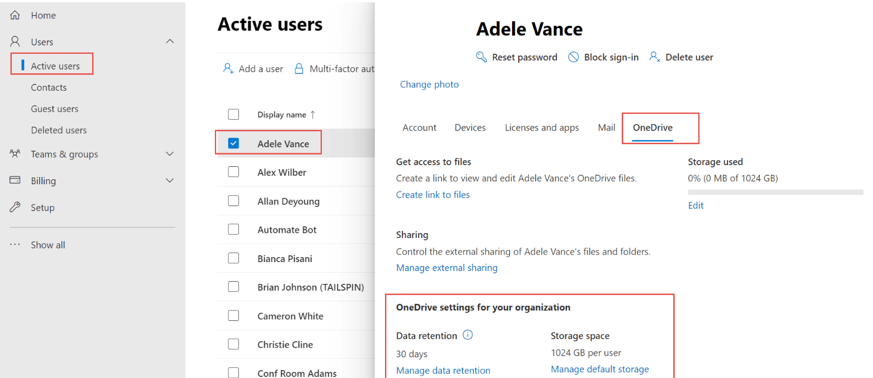Click the Reset password key icon
Image resolution: width=873 pixels, height=378 pixels.
tap(481, 57)
